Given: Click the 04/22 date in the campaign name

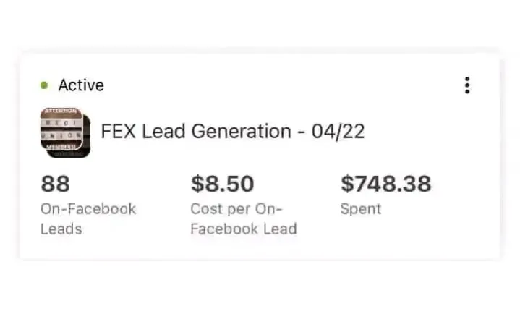Looking at the screenshot, I should click(x=338, y=132).
